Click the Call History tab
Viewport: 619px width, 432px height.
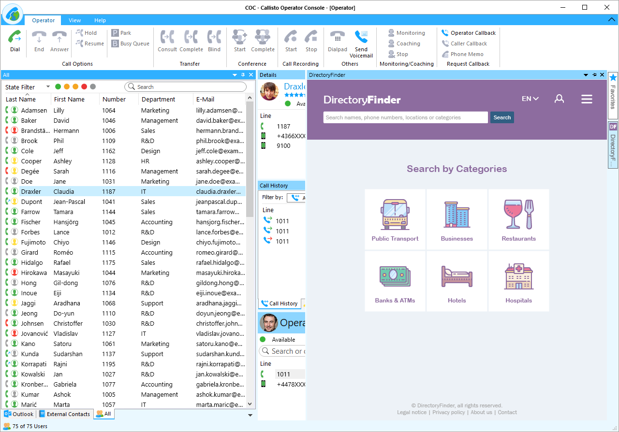[x=280, y=303]
